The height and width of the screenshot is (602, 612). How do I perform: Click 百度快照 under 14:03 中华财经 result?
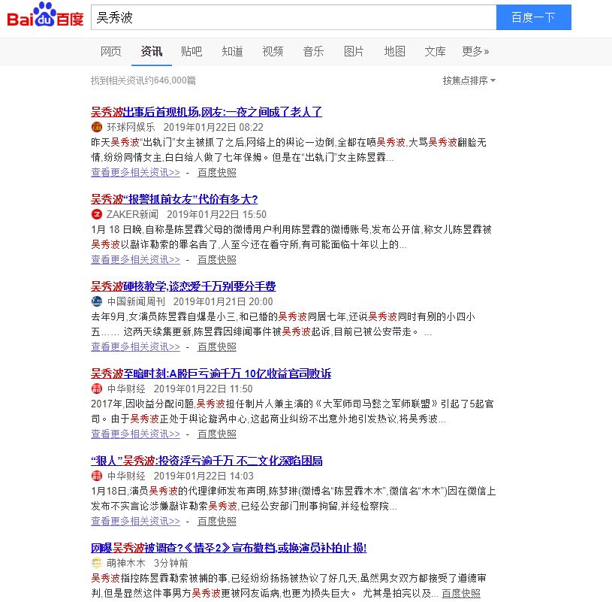pos(216,521)
